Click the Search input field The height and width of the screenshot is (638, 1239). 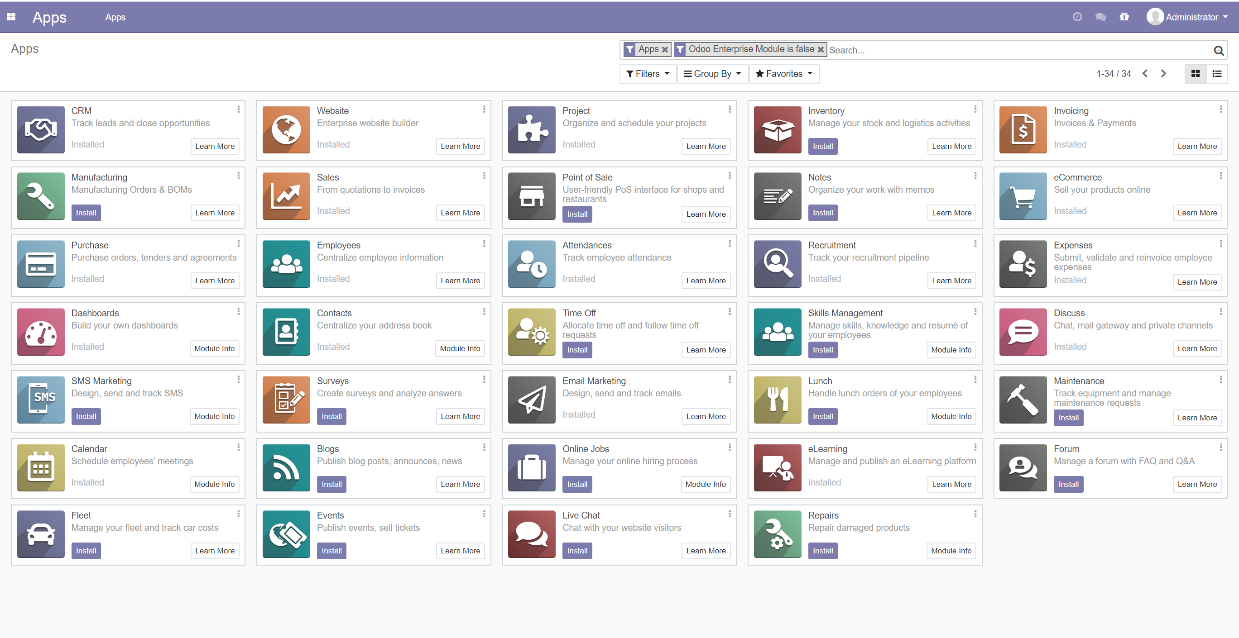point(1019,50)
